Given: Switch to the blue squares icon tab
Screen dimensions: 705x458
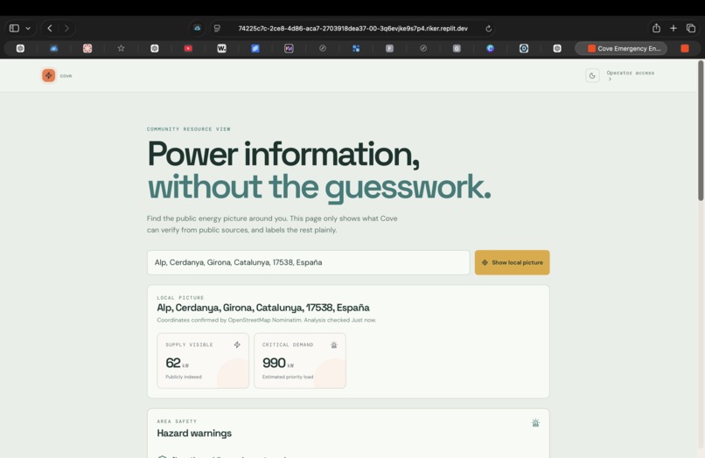Looking at the screenshot, I should click(356, 49).
